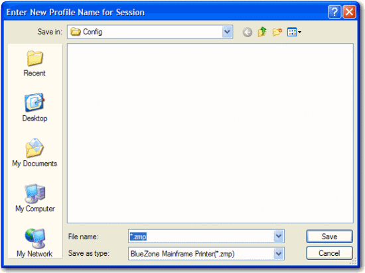Click the Cancel button
365x273 pixels.
[x=329, y=253]
